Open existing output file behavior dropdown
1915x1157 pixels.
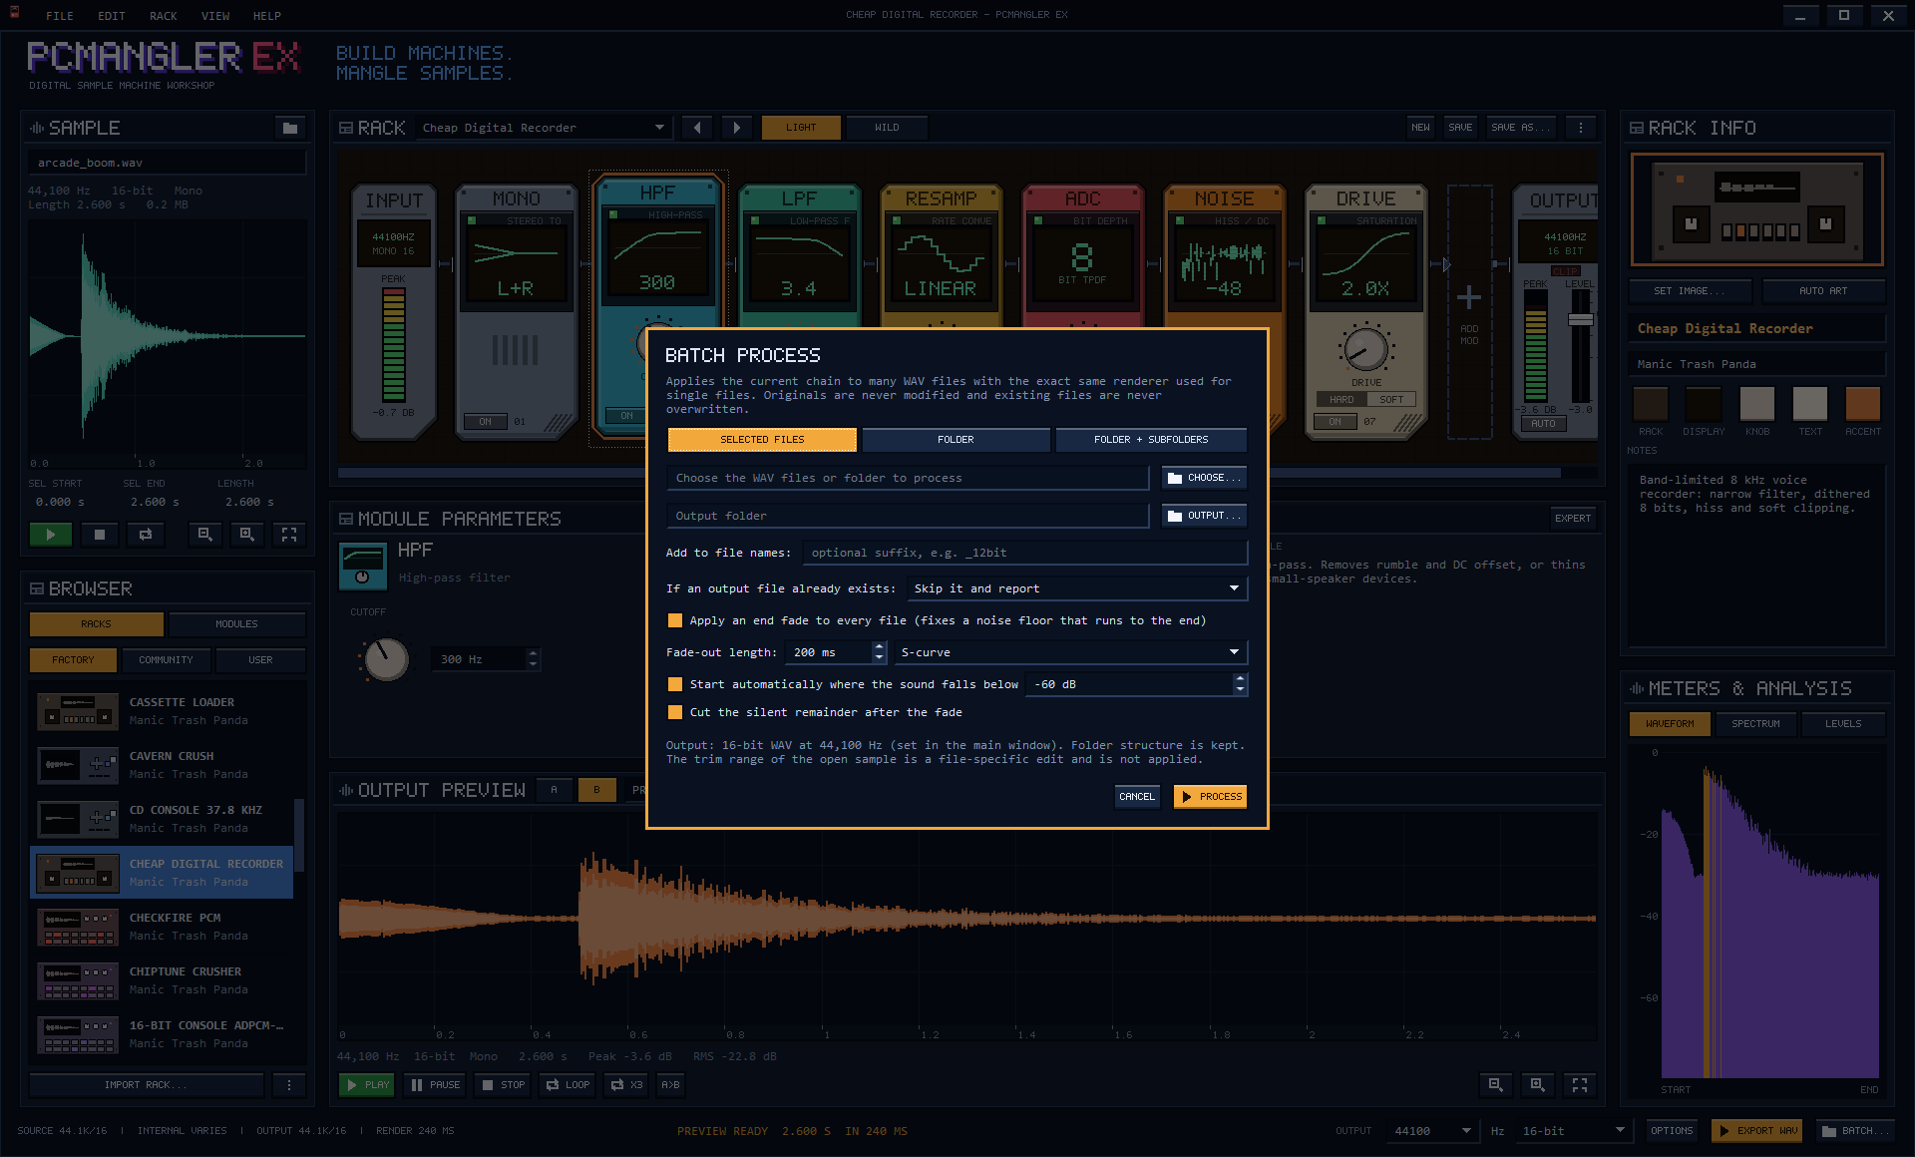[1077, 588]
